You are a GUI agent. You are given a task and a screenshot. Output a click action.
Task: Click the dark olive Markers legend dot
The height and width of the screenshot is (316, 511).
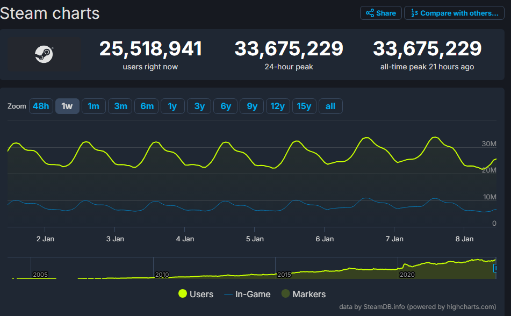[285, 293]
